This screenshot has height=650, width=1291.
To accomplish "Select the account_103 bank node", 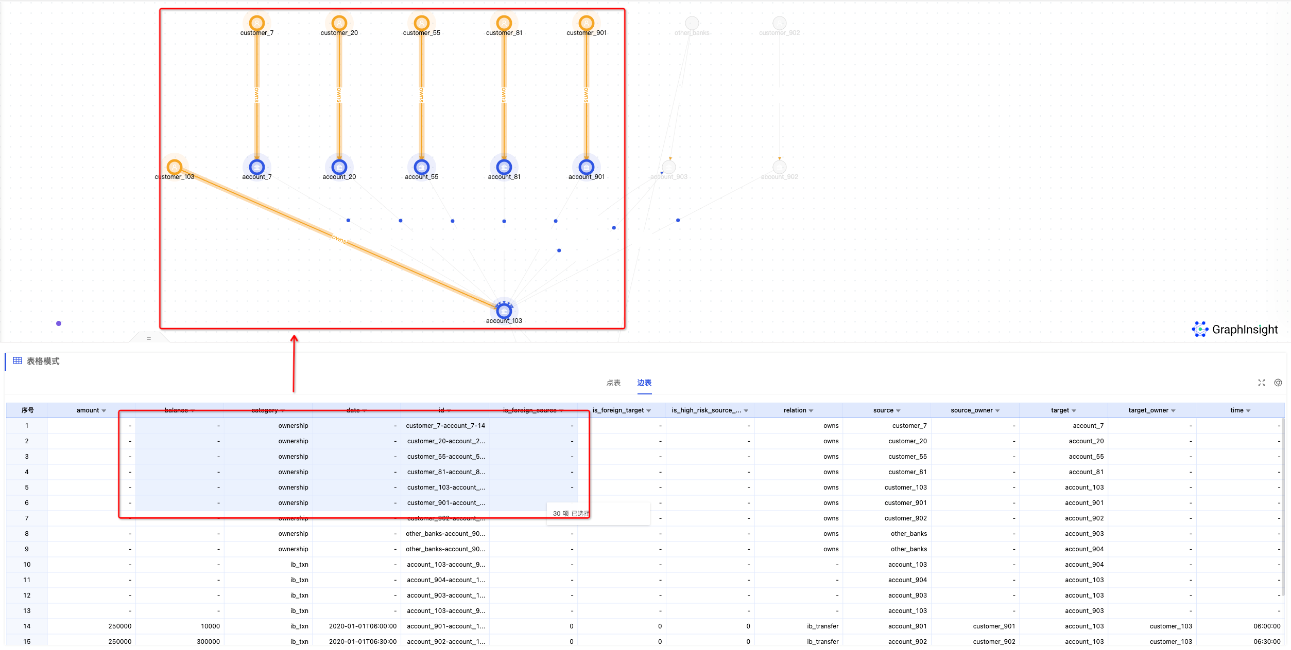I will (504, 311).
